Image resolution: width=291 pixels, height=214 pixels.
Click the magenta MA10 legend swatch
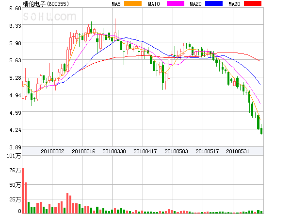176,3
